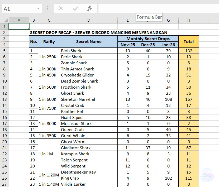Click the total value 132 cell

click(x=189, y=51)
